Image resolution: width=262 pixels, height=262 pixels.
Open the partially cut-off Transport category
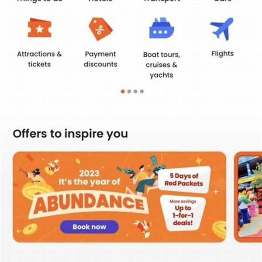coord(162,1)
